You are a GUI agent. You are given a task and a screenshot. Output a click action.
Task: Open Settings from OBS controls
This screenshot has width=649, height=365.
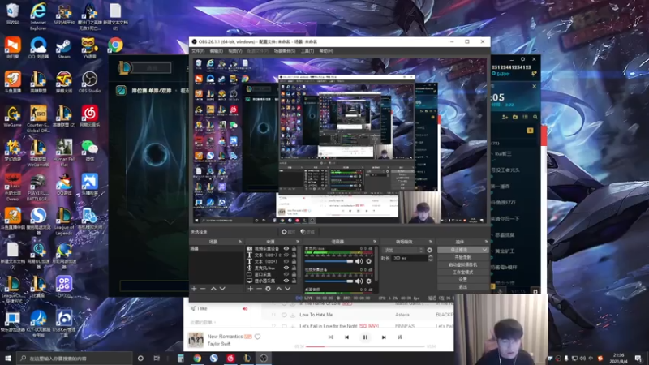click(x=462, y=279)
